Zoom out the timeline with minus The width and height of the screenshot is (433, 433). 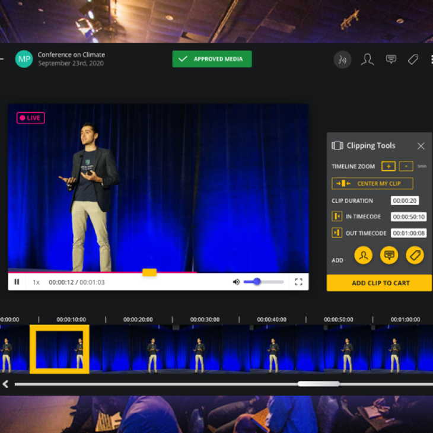[x=406, y=166]
